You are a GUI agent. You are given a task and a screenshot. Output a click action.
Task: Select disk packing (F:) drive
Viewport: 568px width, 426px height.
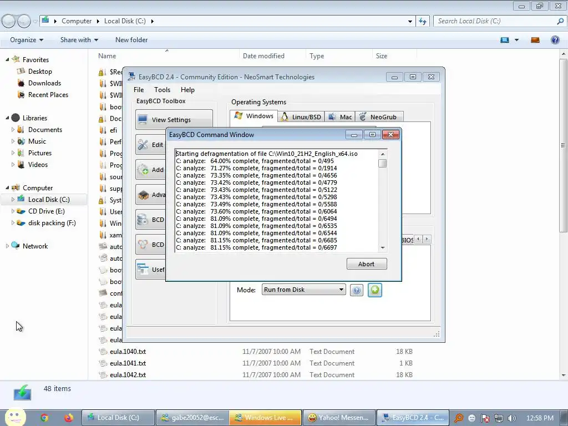click(52, 223)
